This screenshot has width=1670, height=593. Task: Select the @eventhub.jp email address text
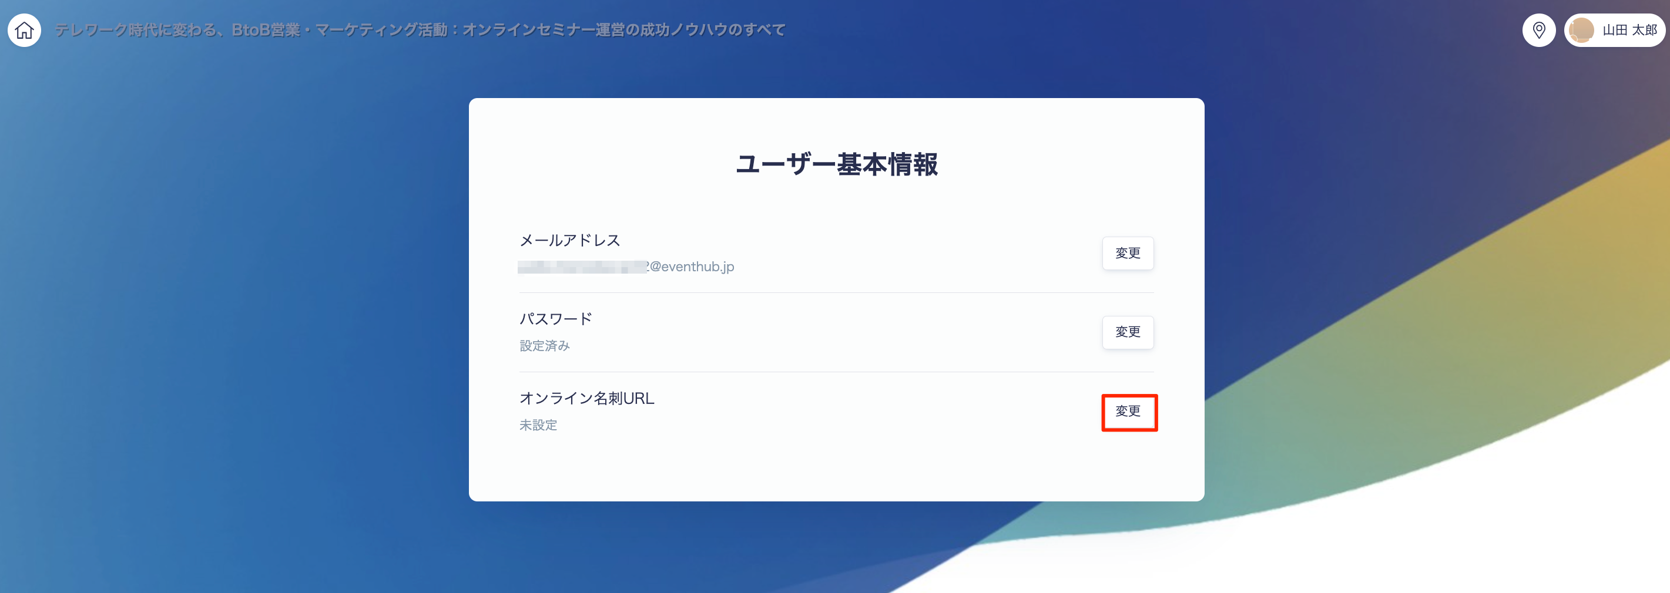click(x=691, y=267)
